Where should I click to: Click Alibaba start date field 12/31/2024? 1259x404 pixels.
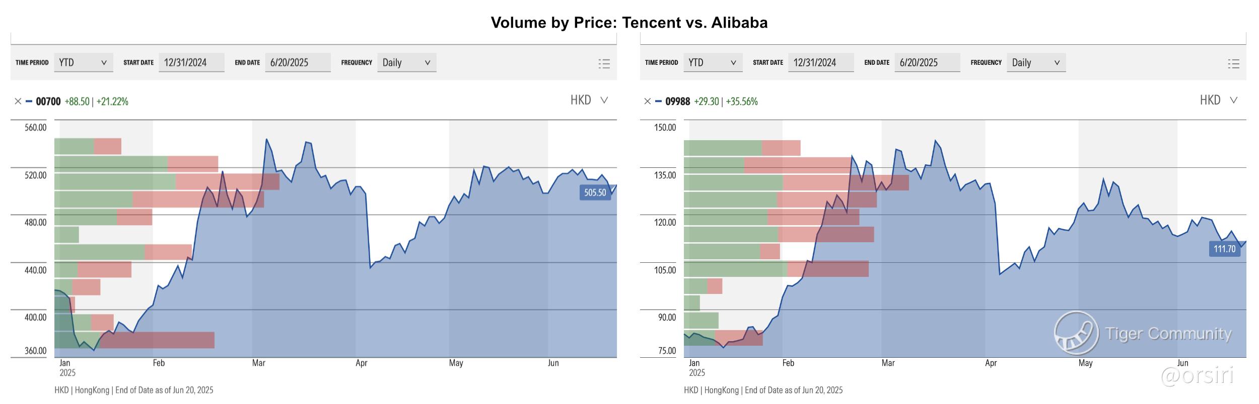821,63
